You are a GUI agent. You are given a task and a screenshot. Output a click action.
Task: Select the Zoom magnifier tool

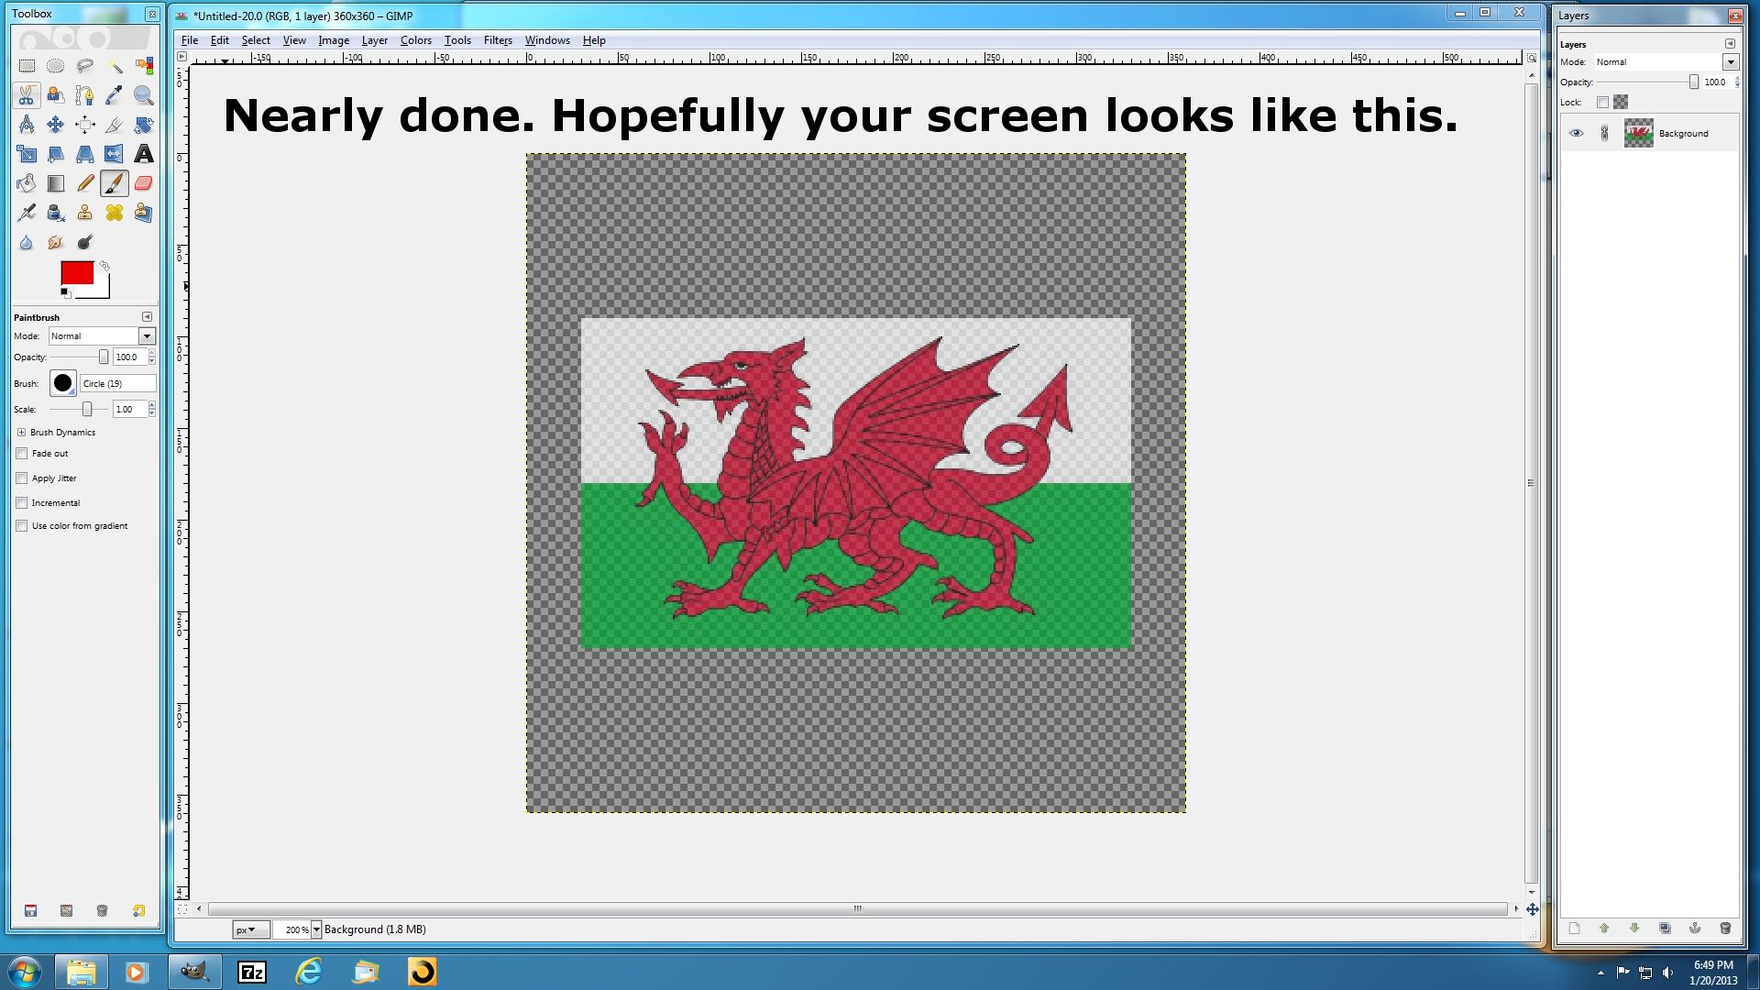point(144,95)
